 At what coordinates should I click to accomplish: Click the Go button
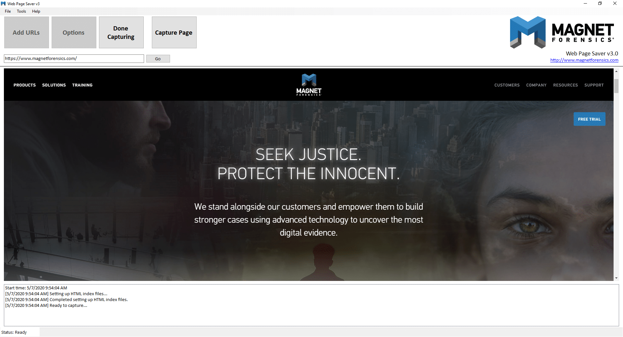158,59
